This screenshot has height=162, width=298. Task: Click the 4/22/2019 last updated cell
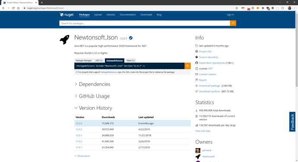tap(144, 129)
